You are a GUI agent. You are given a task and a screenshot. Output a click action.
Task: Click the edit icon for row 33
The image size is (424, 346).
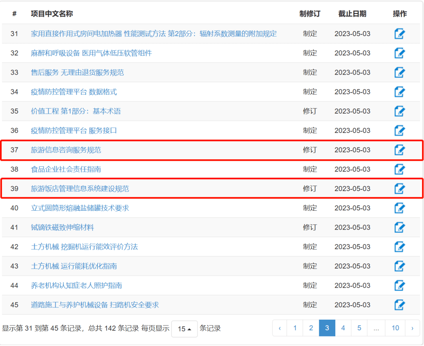point(399,72)
